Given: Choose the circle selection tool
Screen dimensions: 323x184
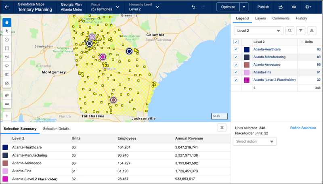Looking at the screenshot, I should click(x=7, y=40).
